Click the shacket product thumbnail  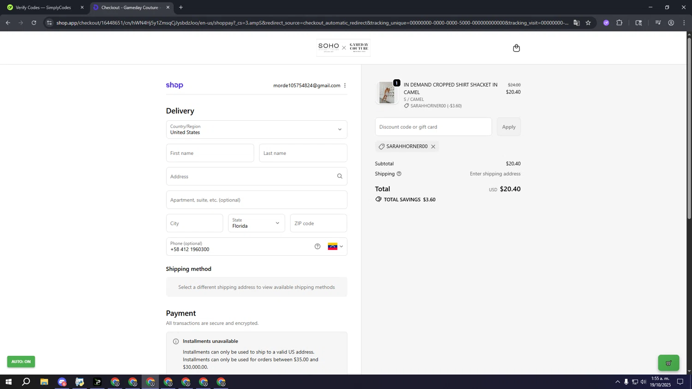pyautogui.click(x=387, y=93)
